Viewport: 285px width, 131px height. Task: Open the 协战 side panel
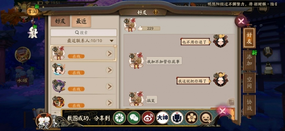(x=249, y=105)
